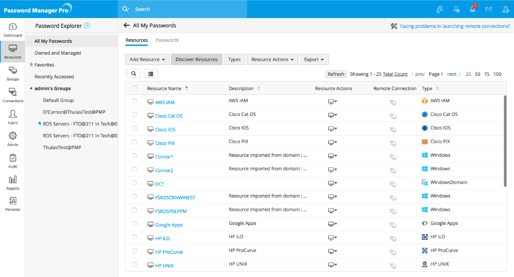Tick the checkbox for Google Apps
This screenshot has width=514, height=277.
pyautogui.click(x=135, y=224)
